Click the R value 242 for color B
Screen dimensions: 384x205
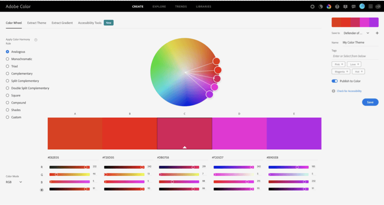149,166
